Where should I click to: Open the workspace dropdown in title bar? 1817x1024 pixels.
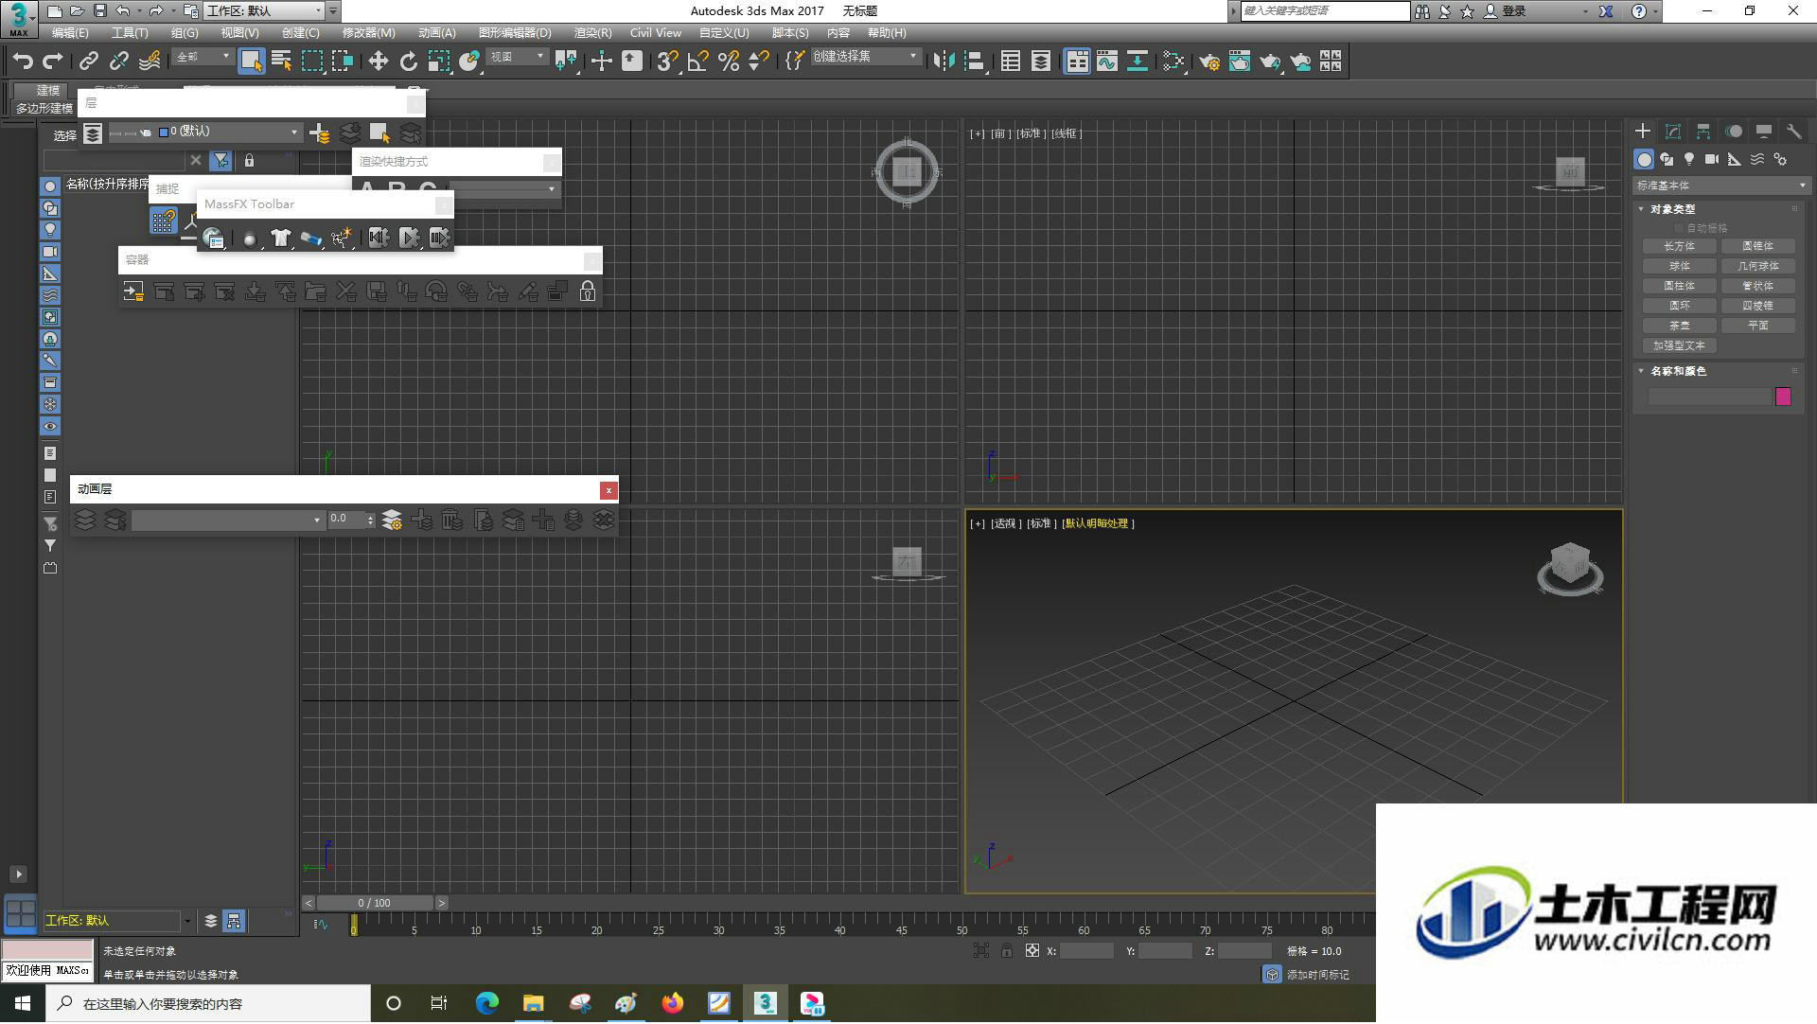(x=265, y=11)
